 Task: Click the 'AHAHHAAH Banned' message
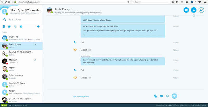[x=97, y=20]
